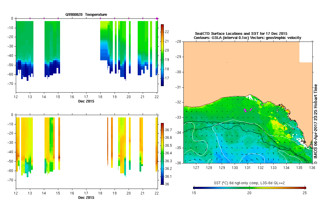
Task: Click the "36.7" tick on the salinity color scale
Action: 168,130
